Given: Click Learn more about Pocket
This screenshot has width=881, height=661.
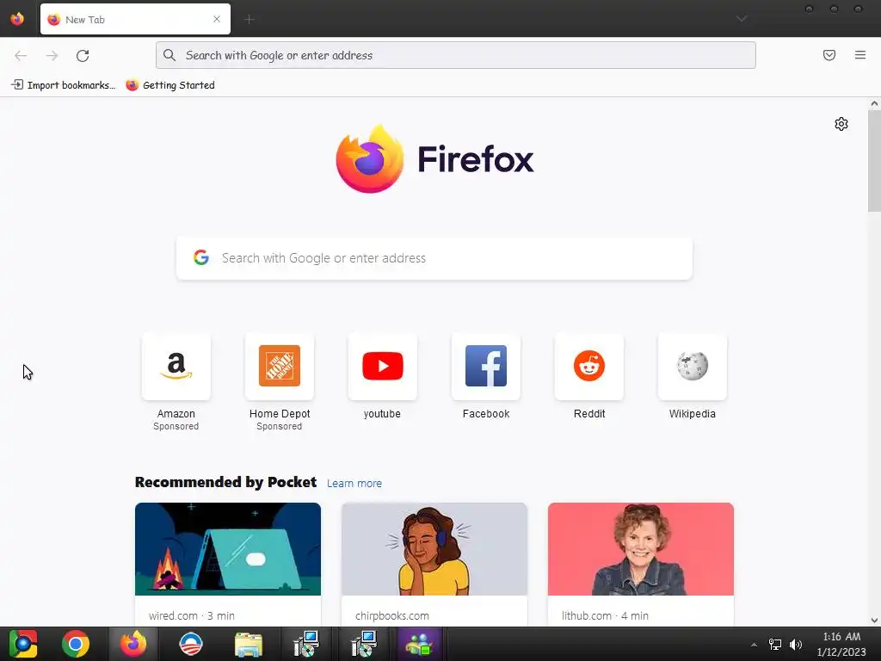Looking at the screenshot, I should (354, 484).
